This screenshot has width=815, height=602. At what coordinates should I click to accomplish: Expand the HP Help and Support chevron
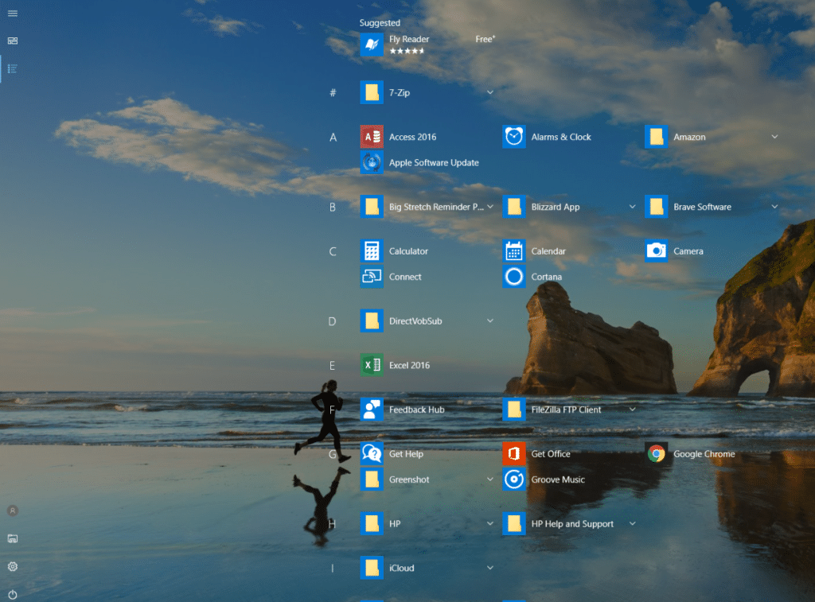(632, 523)
